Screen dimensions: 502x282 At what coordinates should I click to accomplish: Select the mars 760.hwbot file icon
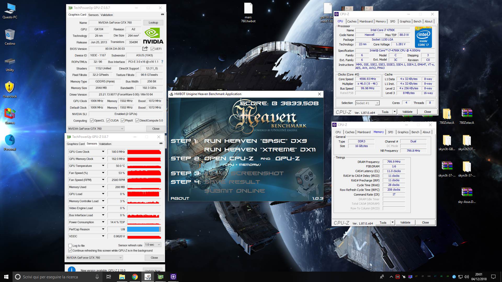(248, 12)
